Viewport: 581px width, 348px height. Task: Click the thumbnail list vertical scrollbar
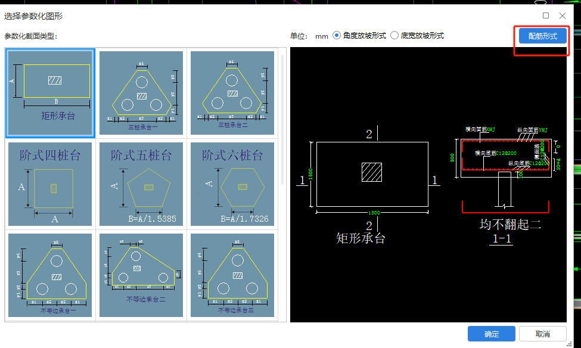[x=284, y=119]
